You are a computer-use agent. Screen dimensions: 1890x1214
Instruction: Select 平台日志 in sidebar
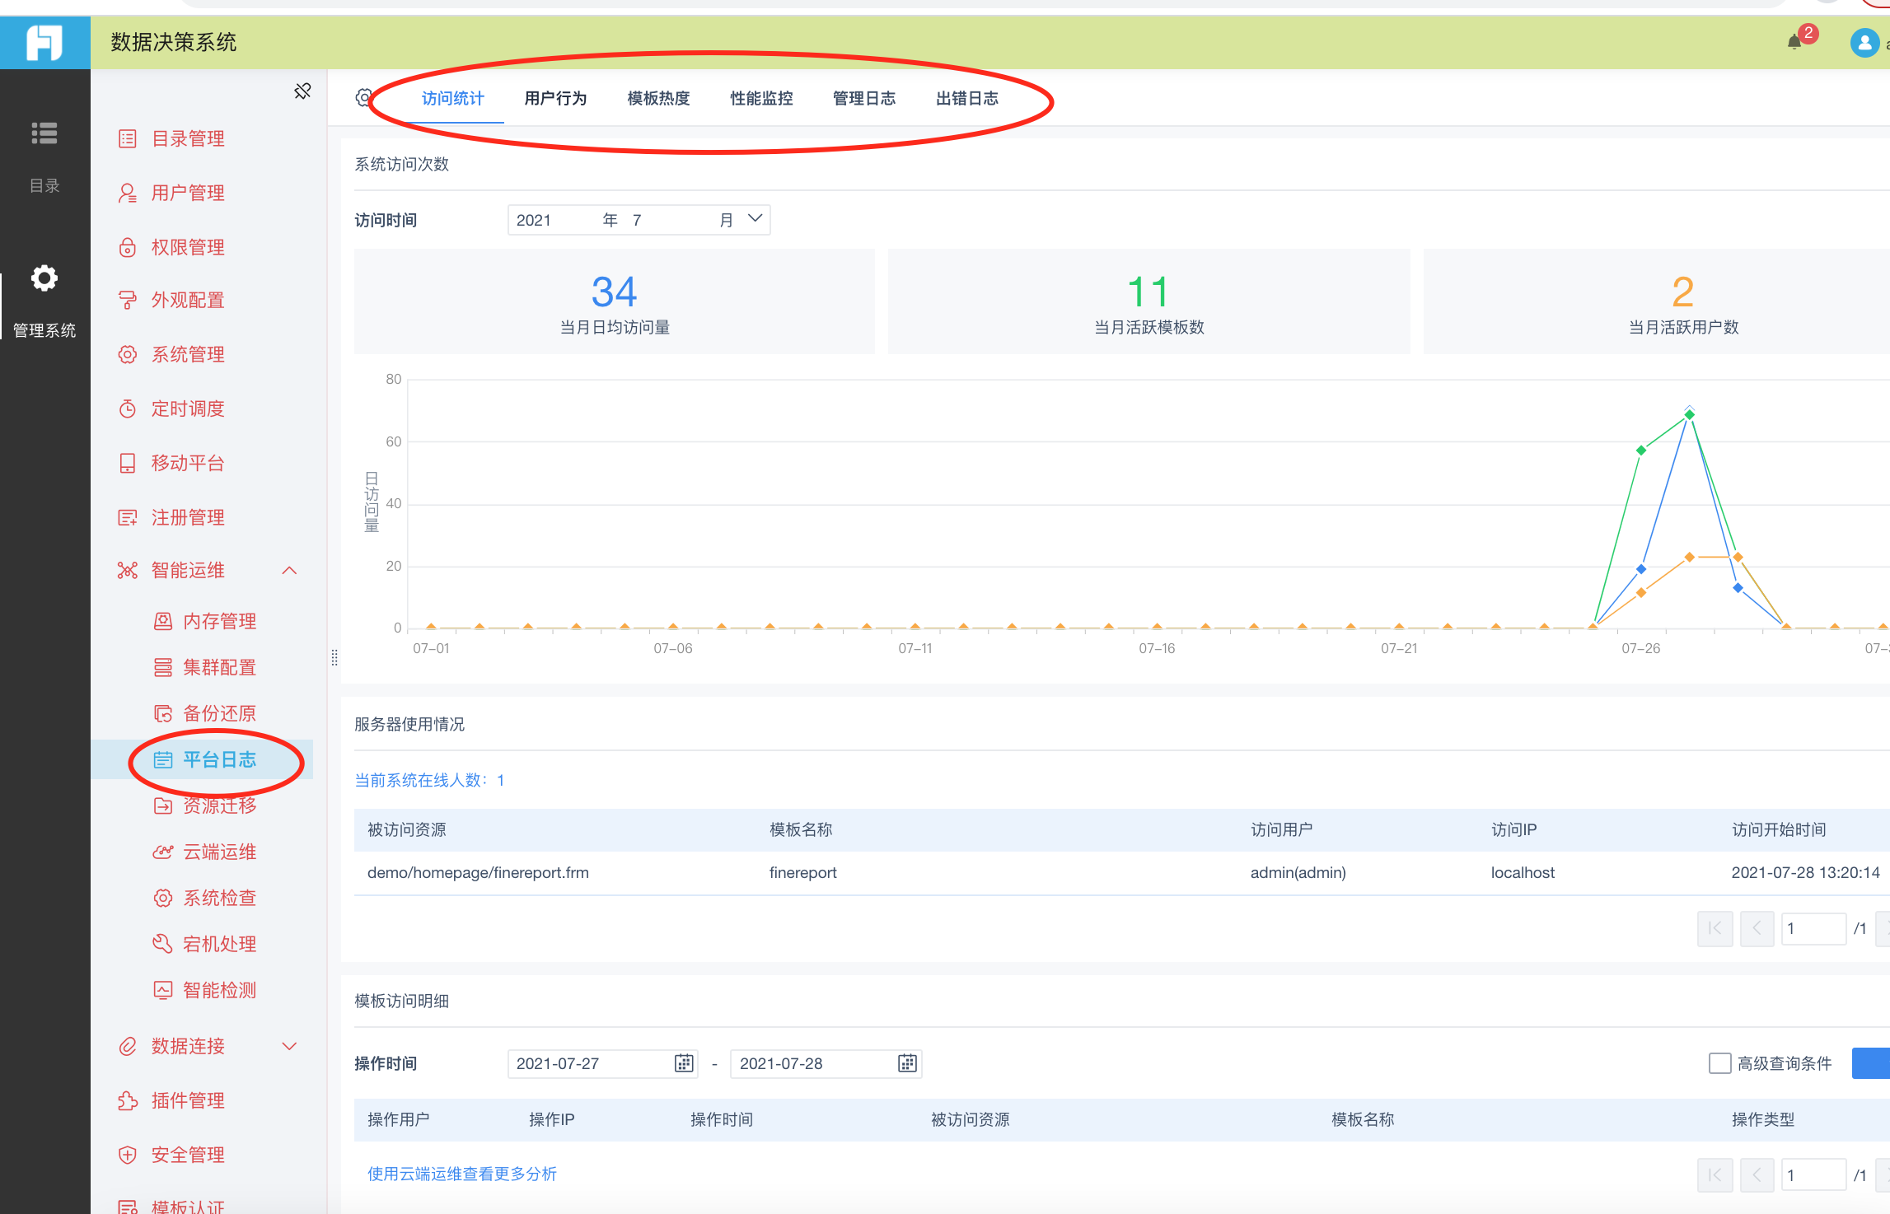[202, 759]
